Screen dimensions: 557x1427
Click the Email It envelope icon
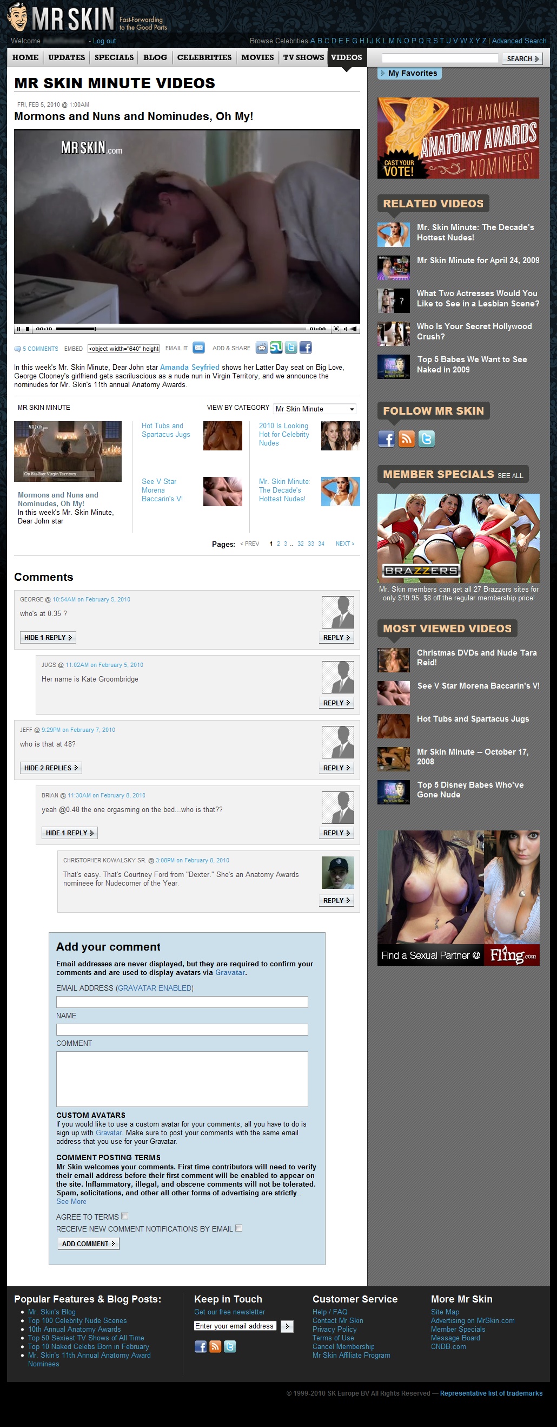tap(198, 348)
